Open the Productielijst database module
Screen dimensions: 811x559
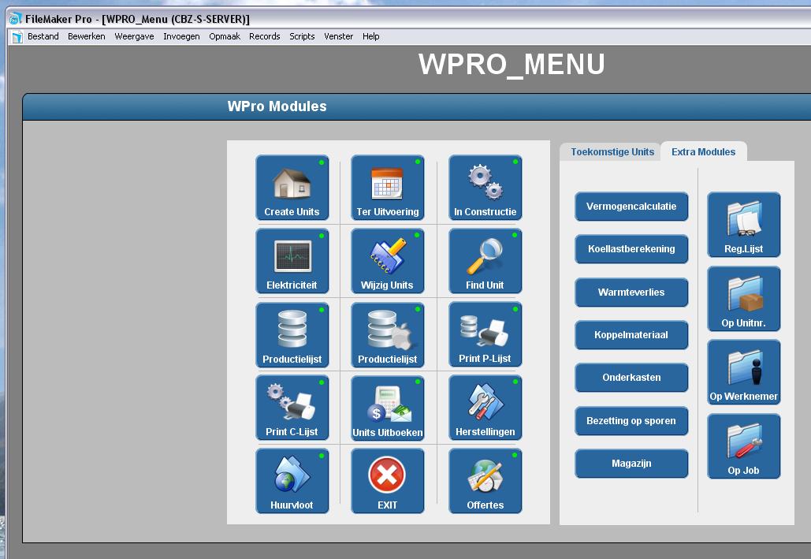pos(292,335)
